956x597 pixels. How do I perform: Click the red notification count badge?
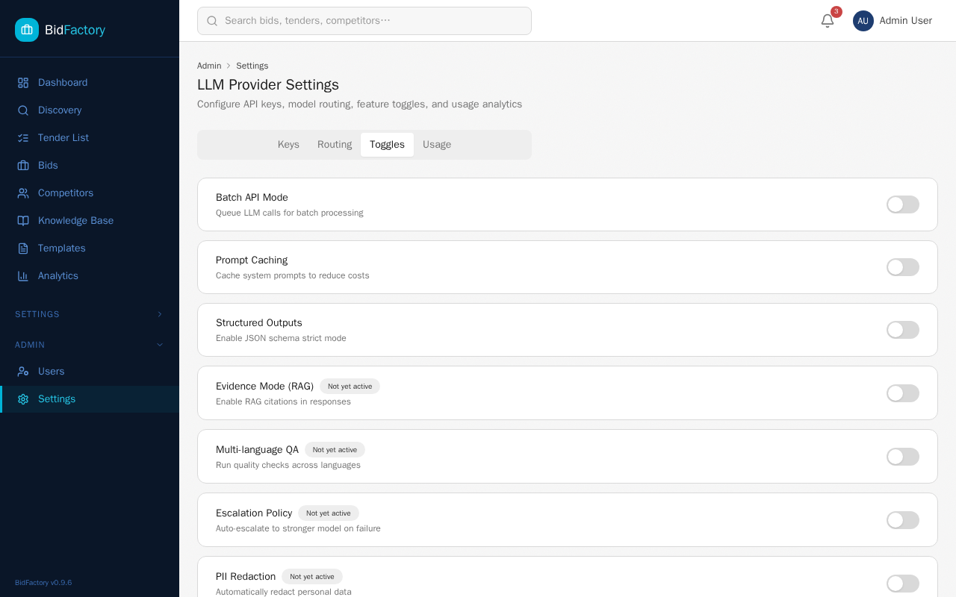click(836, 12)
